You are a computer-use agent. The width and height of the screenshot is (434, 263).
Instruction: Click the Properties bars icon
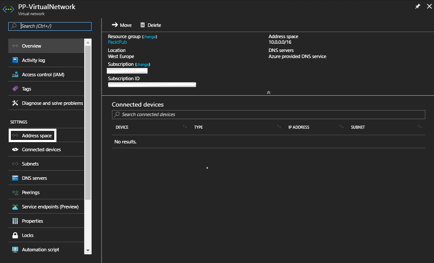(15, 221)
